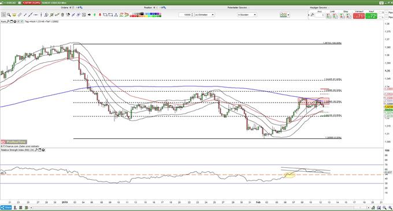
Task: Pick the diagonal trend line drawing tool
Action: pyautogui.click(x=30, y=15)
